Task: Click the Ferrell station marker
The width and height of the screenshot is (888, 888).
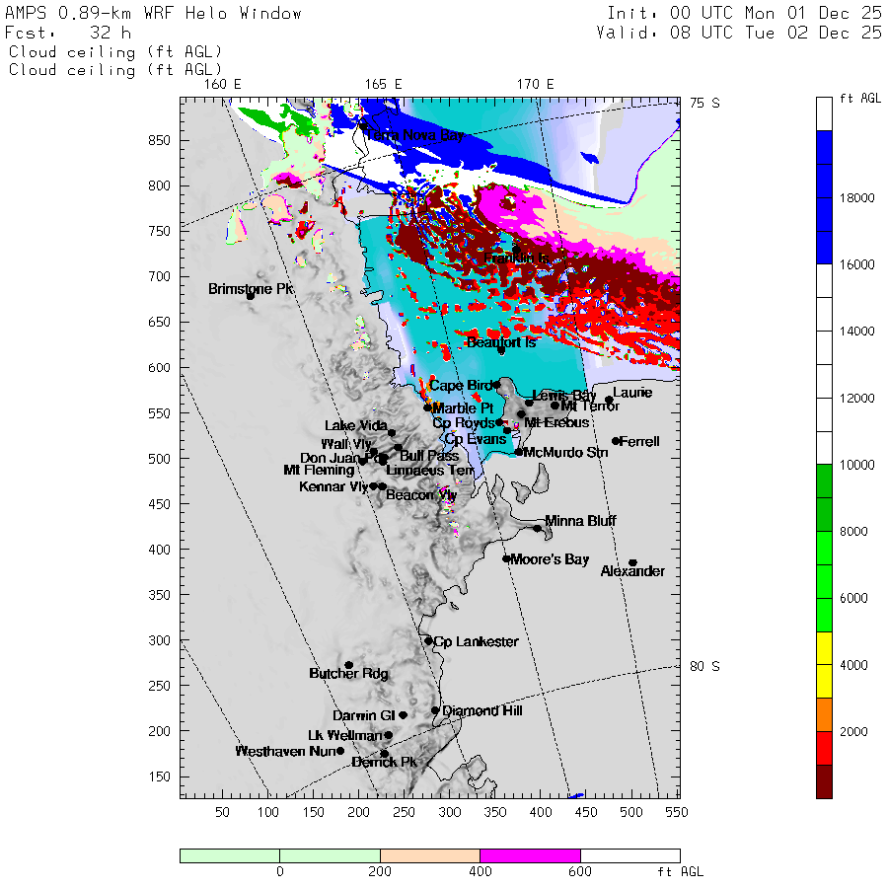Action: click(x=616, y=441)
